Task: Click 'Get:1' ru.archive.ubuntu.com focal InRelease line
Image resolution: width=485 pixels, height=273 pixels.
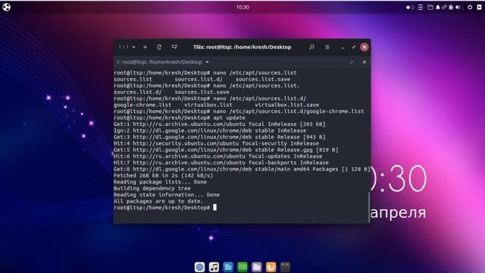Action: 219,124
